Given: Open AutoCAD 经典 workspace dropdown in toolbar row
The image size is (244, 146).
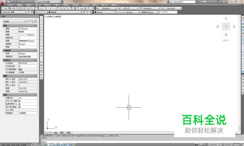Looking at the screenshot, I should (x=14, y=12).
